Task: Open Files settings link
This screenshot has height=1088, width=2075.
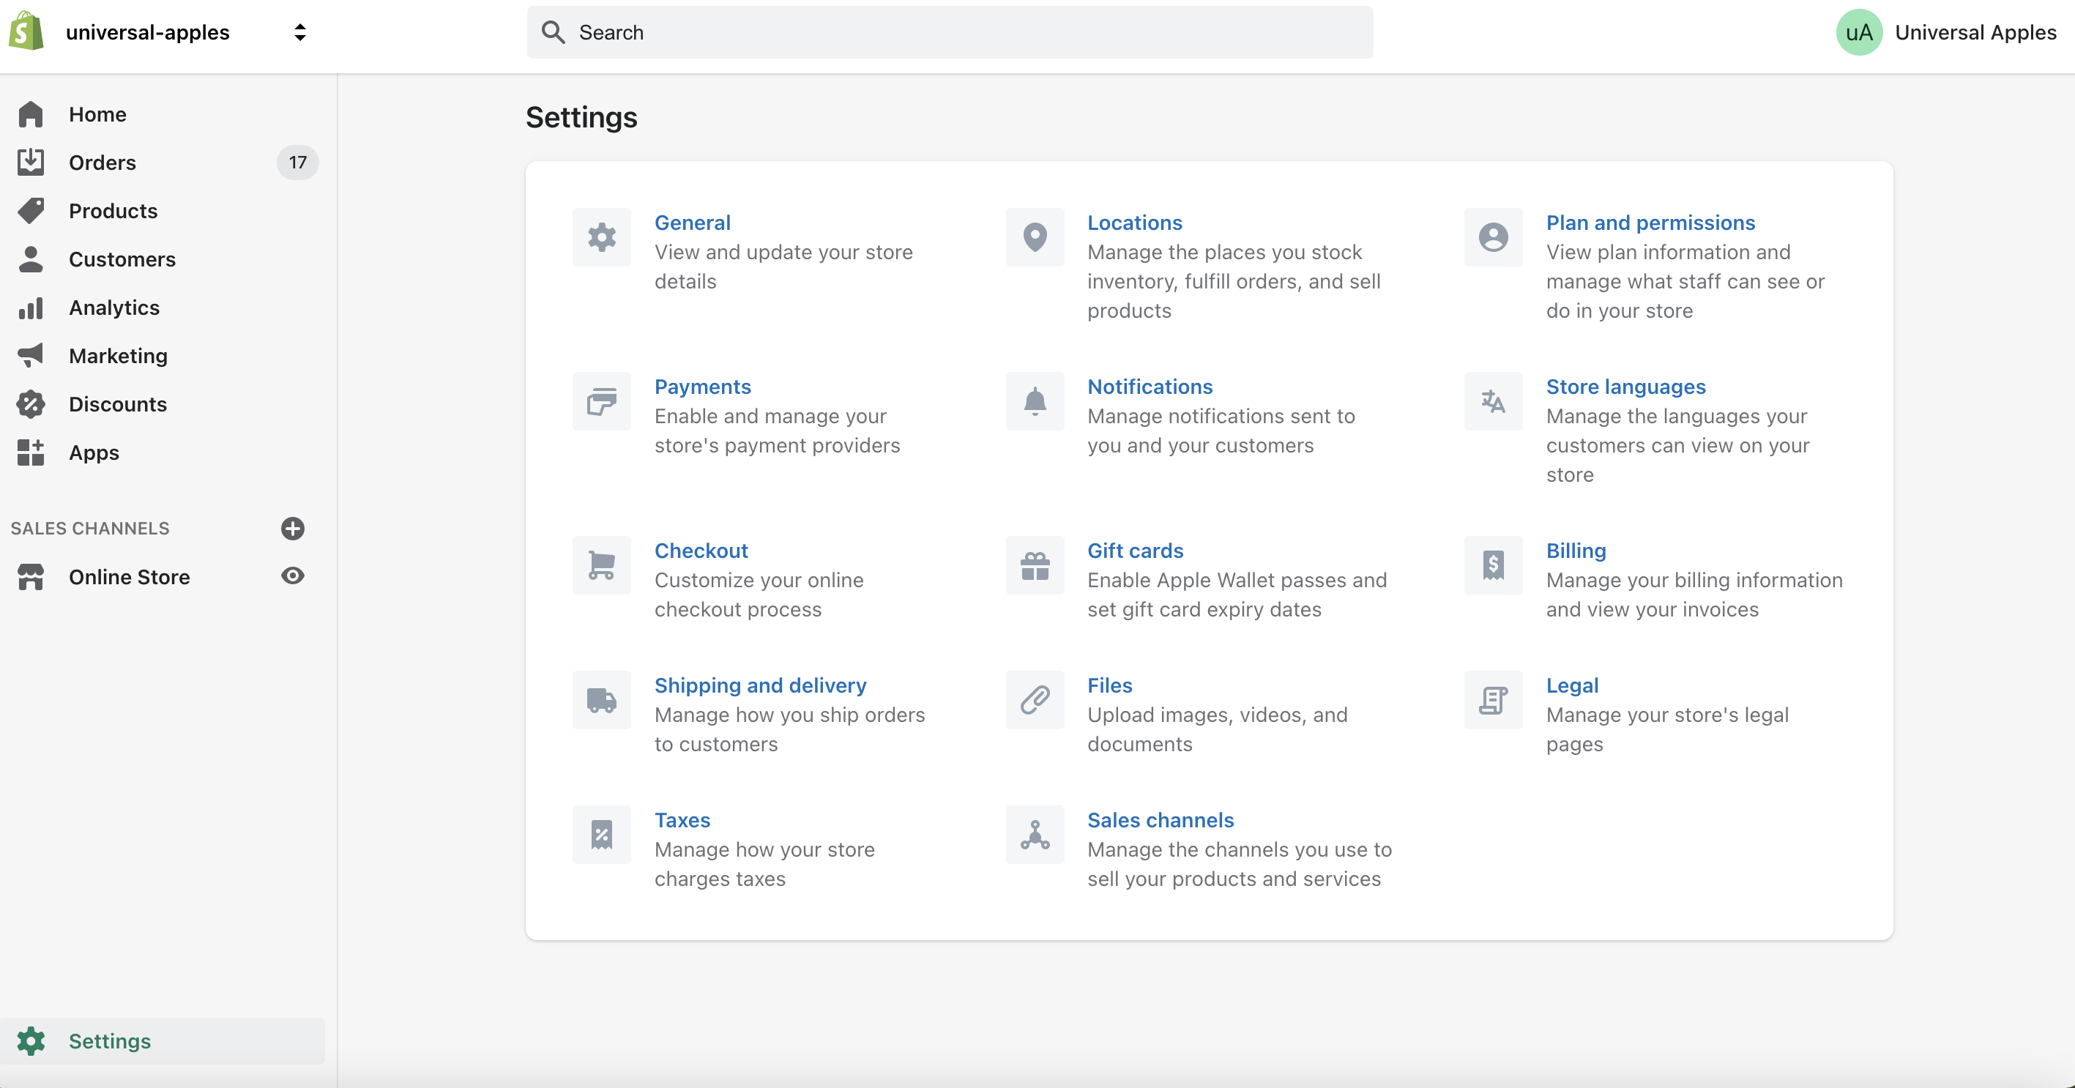Action: coord(1109,686)
